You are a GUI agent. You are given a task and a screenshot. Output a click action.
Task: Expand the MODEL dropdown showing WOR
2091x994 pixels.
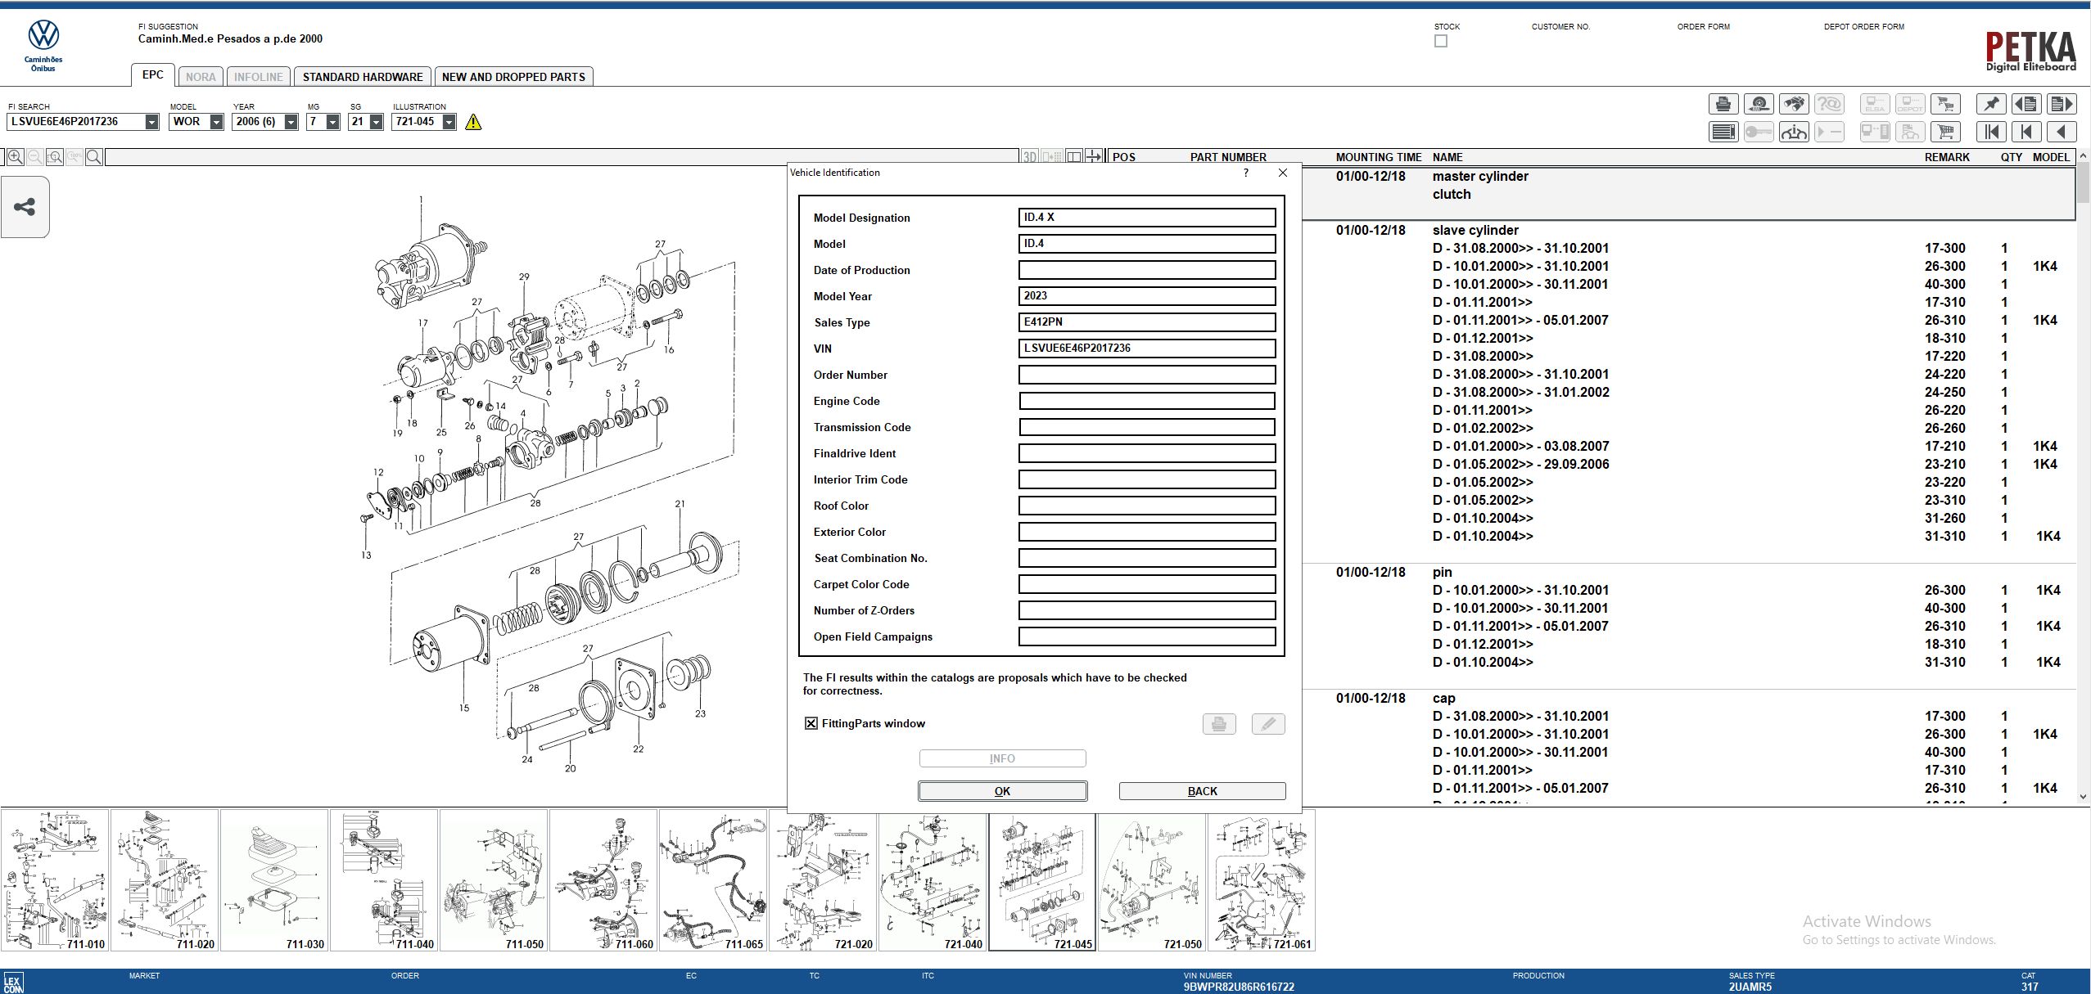tap(216, 122)
